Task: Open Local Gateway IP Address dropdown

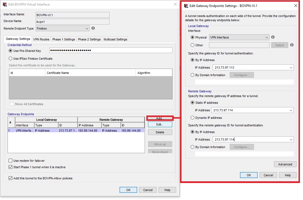Action: (291, 68)
